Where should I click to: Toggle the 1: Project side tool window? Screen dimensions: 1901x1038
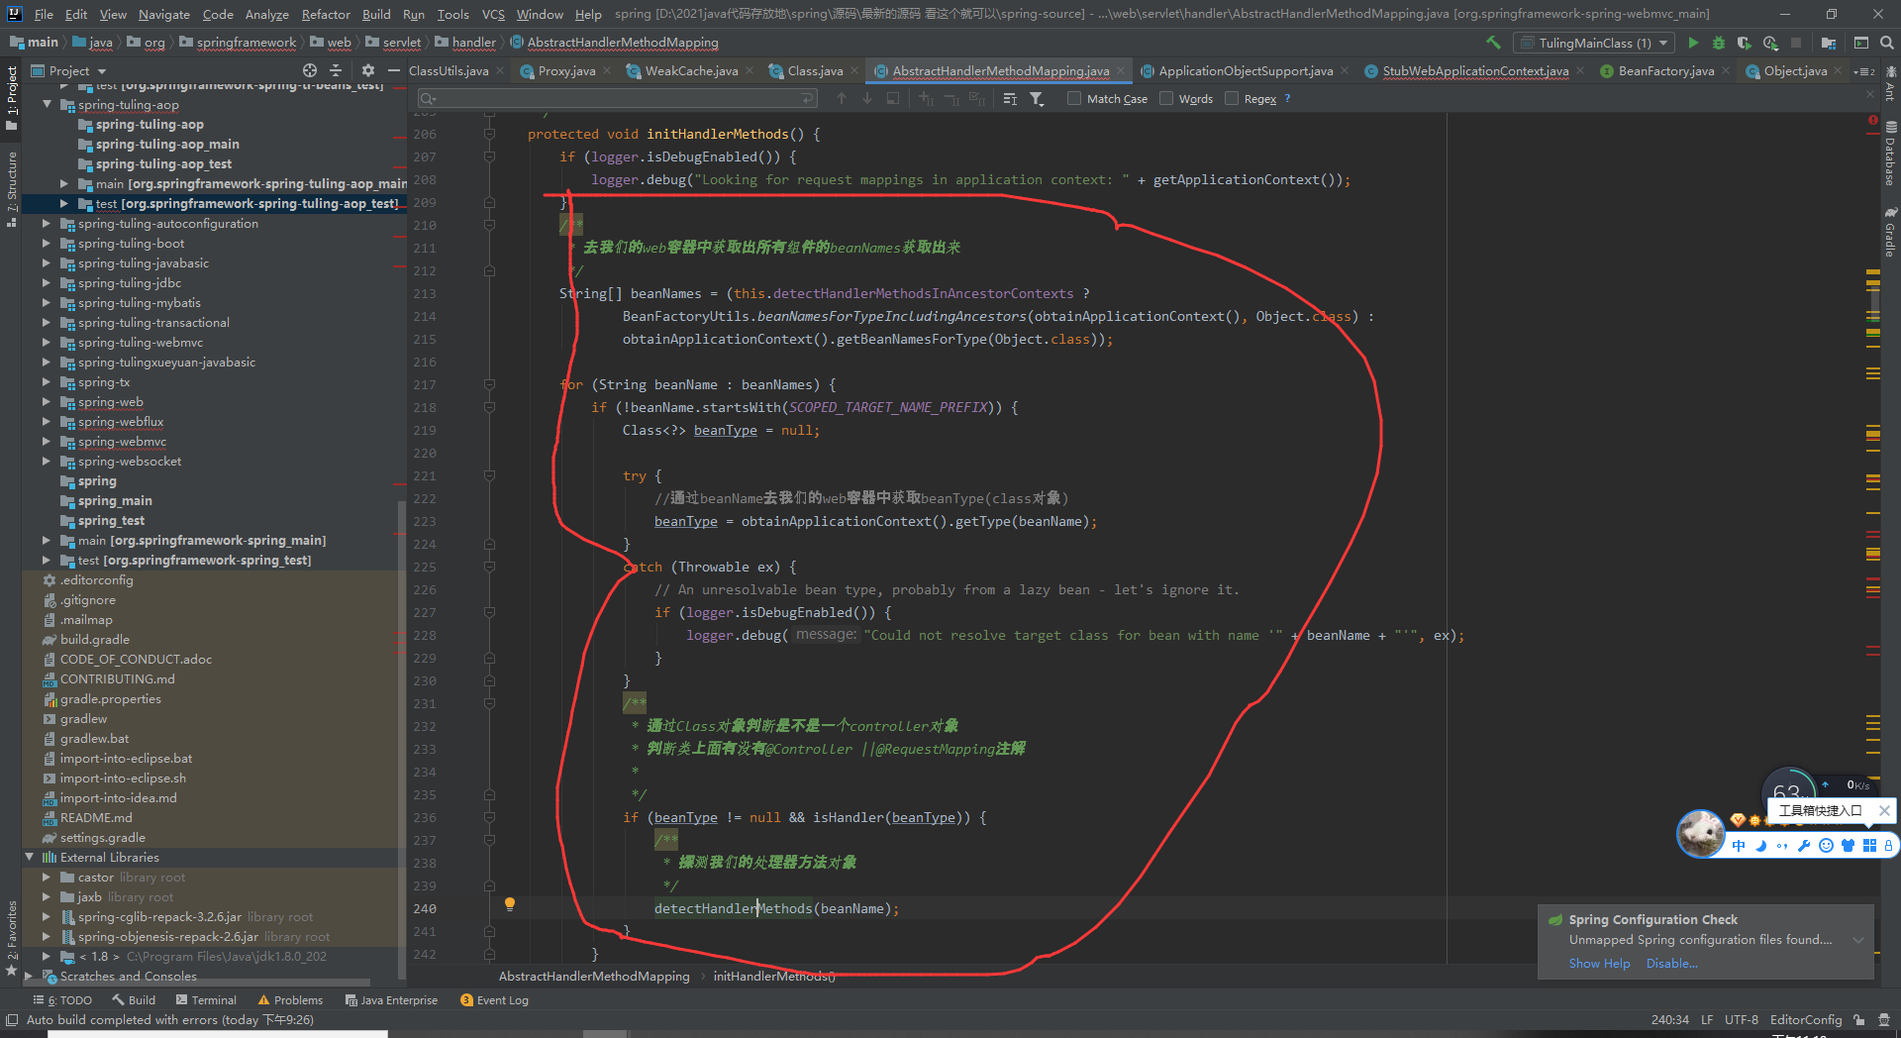pyautogui.click(x=12, y=97)
